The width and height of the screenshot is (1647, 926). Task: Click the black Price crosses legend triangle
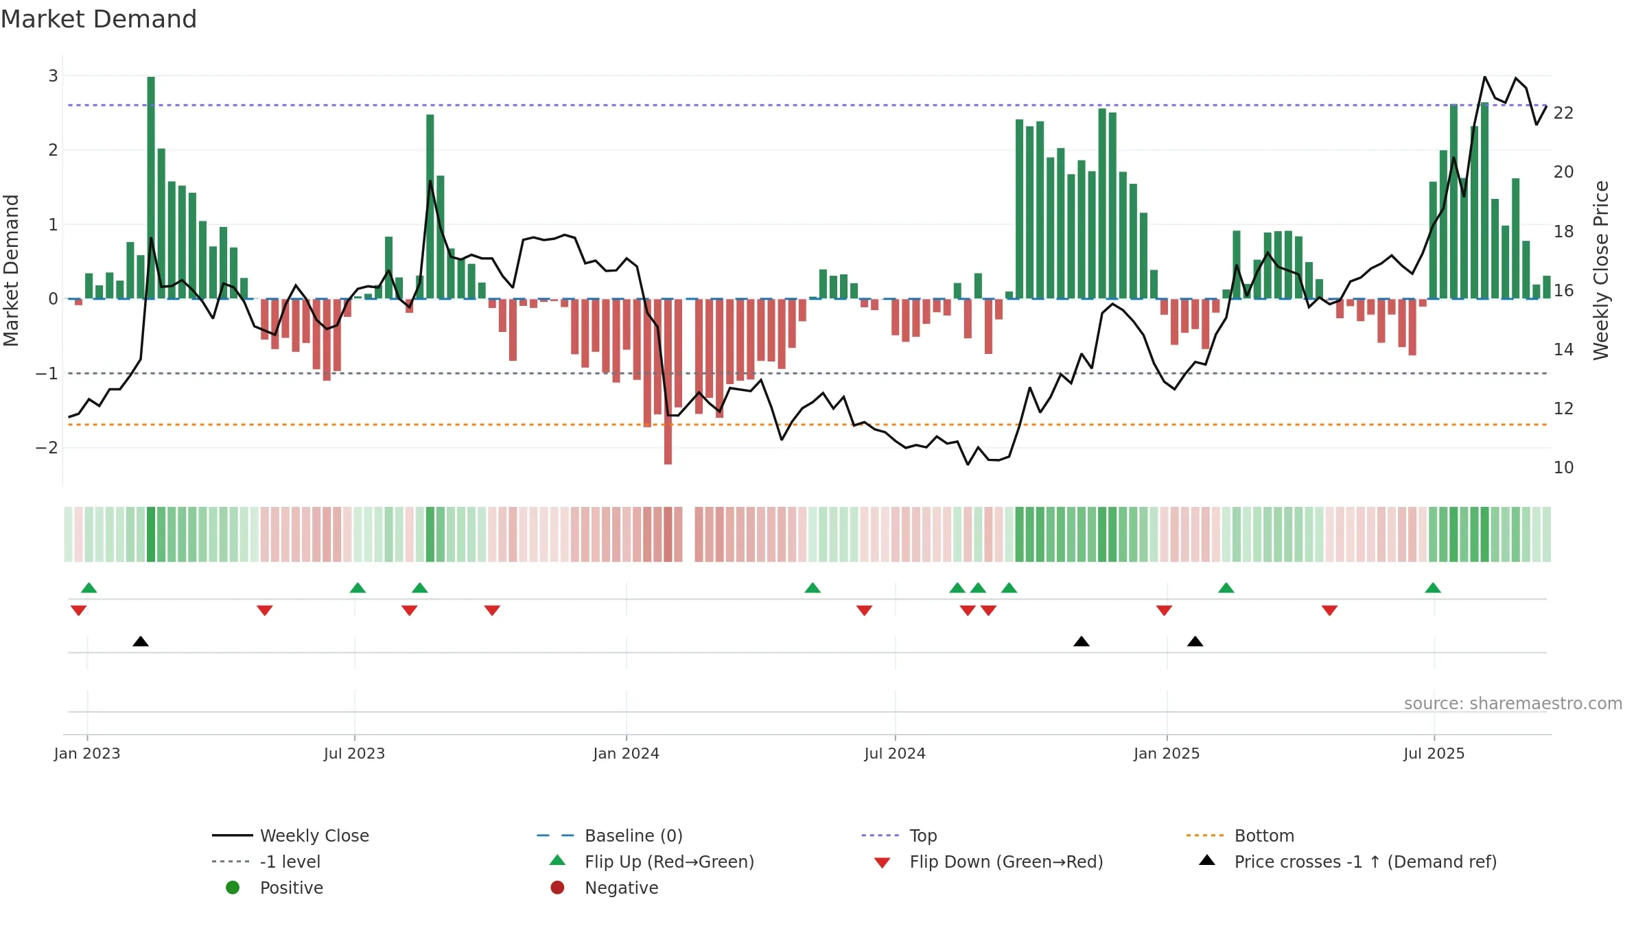click(x=1207, y=860)
